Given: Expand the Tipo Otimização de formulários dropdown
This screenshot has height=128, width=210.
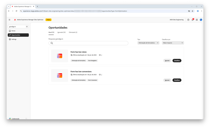Looking at the screenshot, I should [x=148, y=43].
